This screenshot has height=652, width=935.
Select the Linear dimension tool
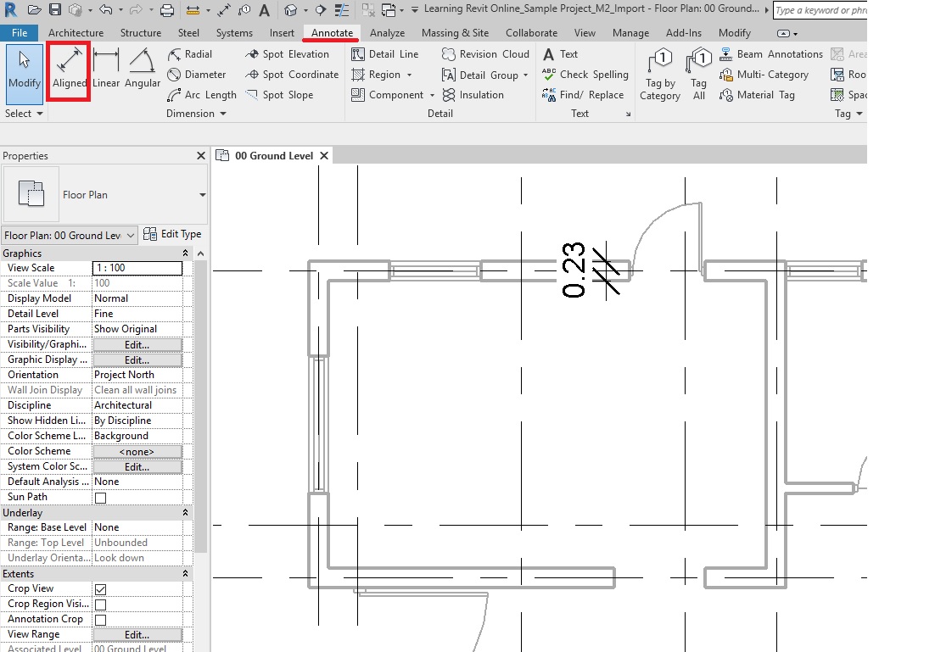[106, 69]
